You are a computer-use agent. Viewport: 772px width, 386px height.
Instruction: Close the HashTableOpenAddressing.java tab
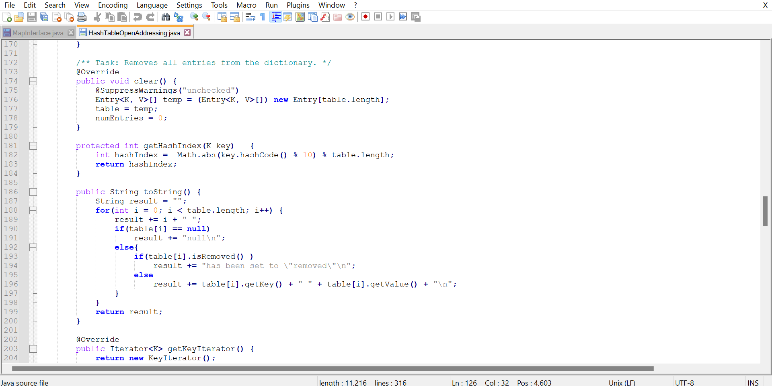coord(187,32)
